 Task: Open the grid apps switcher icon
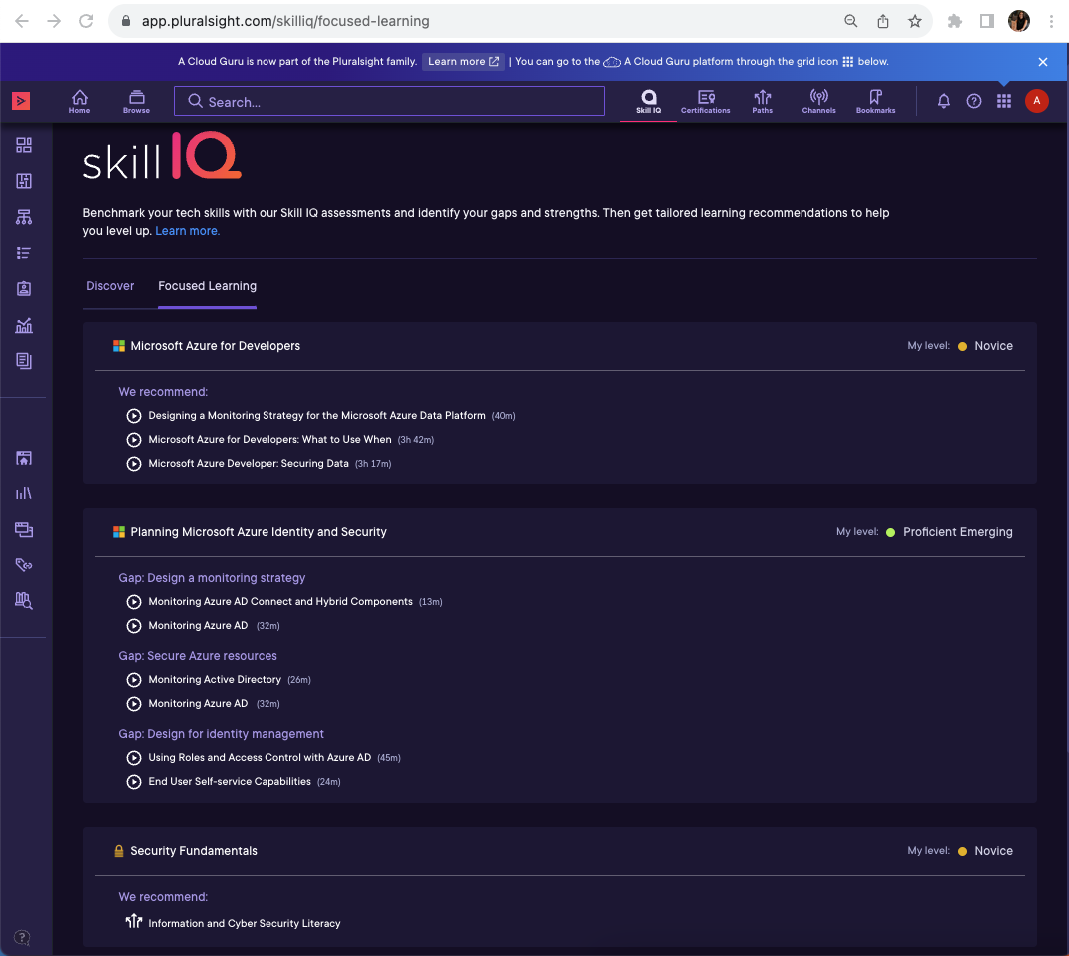[x=1004, y=101]
